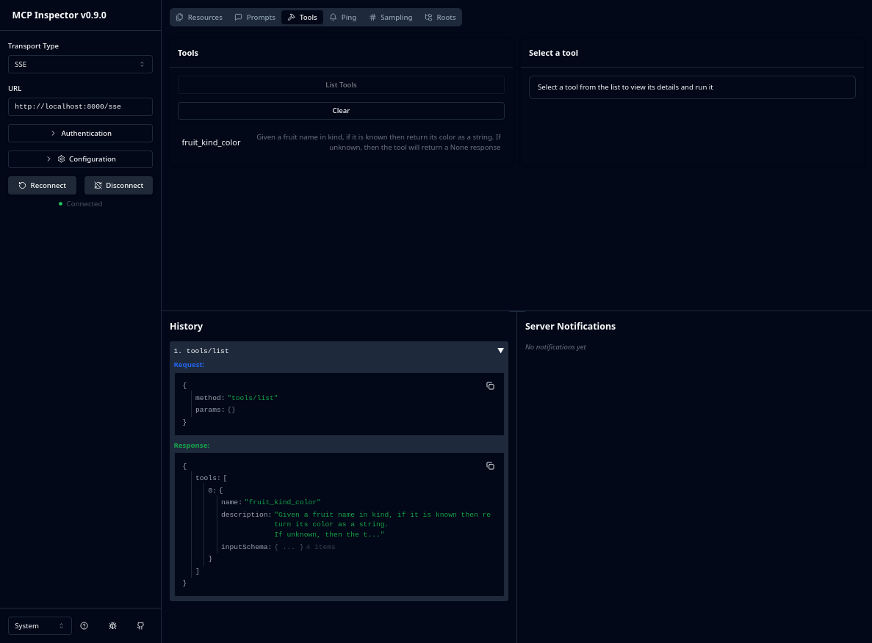Click the 'No notifications yet' text
The image size is (872, 643).
[555, 346]
